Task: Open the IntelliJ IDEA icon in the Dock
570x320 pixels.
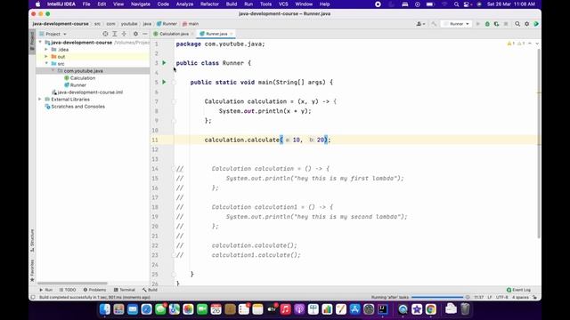Action: (x=382, y=309)
